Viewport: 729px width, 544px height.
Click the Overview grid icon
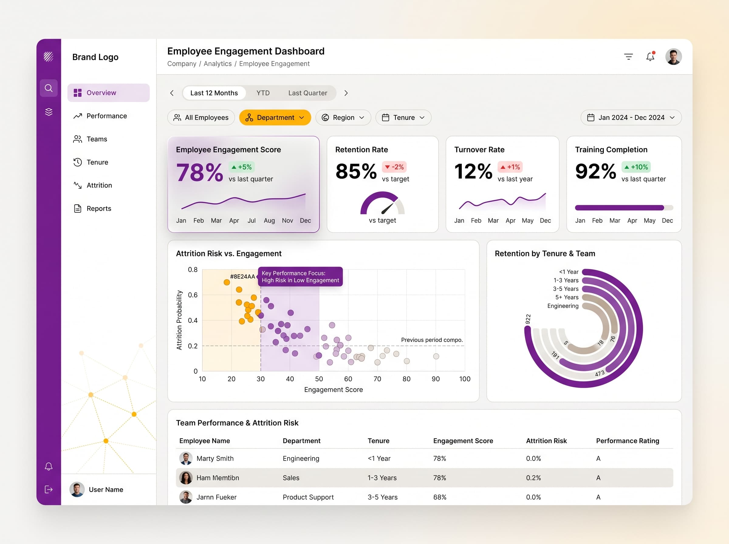click(x=77, y=93)
